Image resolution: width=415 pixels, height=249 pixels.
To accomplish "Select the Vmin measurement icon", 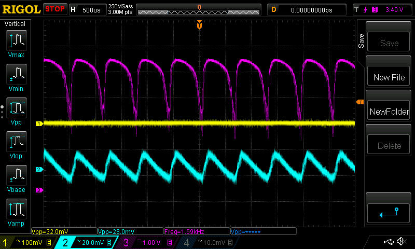I will coord(16,77).
